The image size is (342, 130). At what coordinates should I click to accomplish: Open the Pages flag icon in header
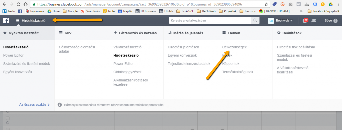coord(313,20)
